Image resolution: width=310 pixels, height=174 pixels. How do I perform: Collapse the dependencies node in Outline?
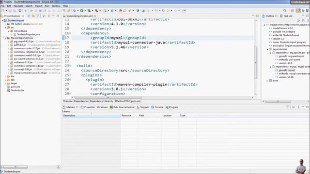[267, 49]
